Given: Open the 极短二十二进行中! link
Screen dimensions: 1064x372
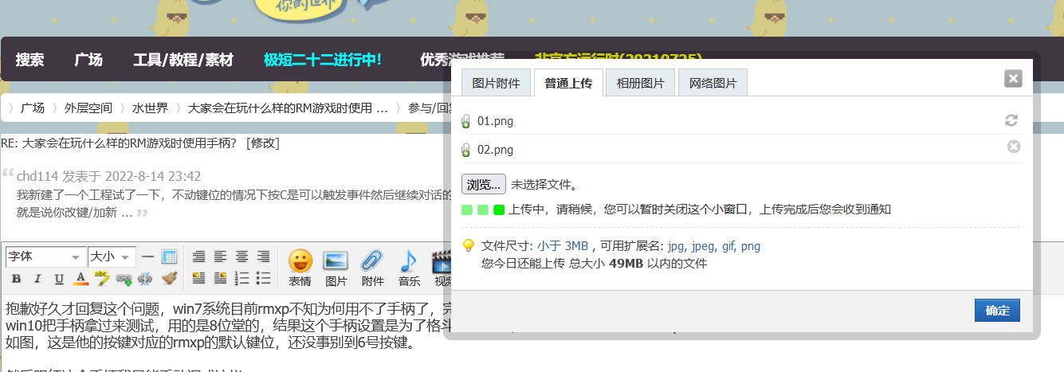Looking at the screenshot, I should pos(323,60).
